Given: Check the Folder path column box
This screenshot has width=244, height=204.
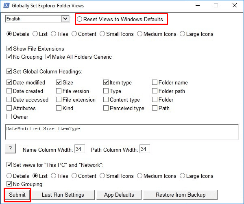Looking at the screenshot, I should click(x=155, y=91).
